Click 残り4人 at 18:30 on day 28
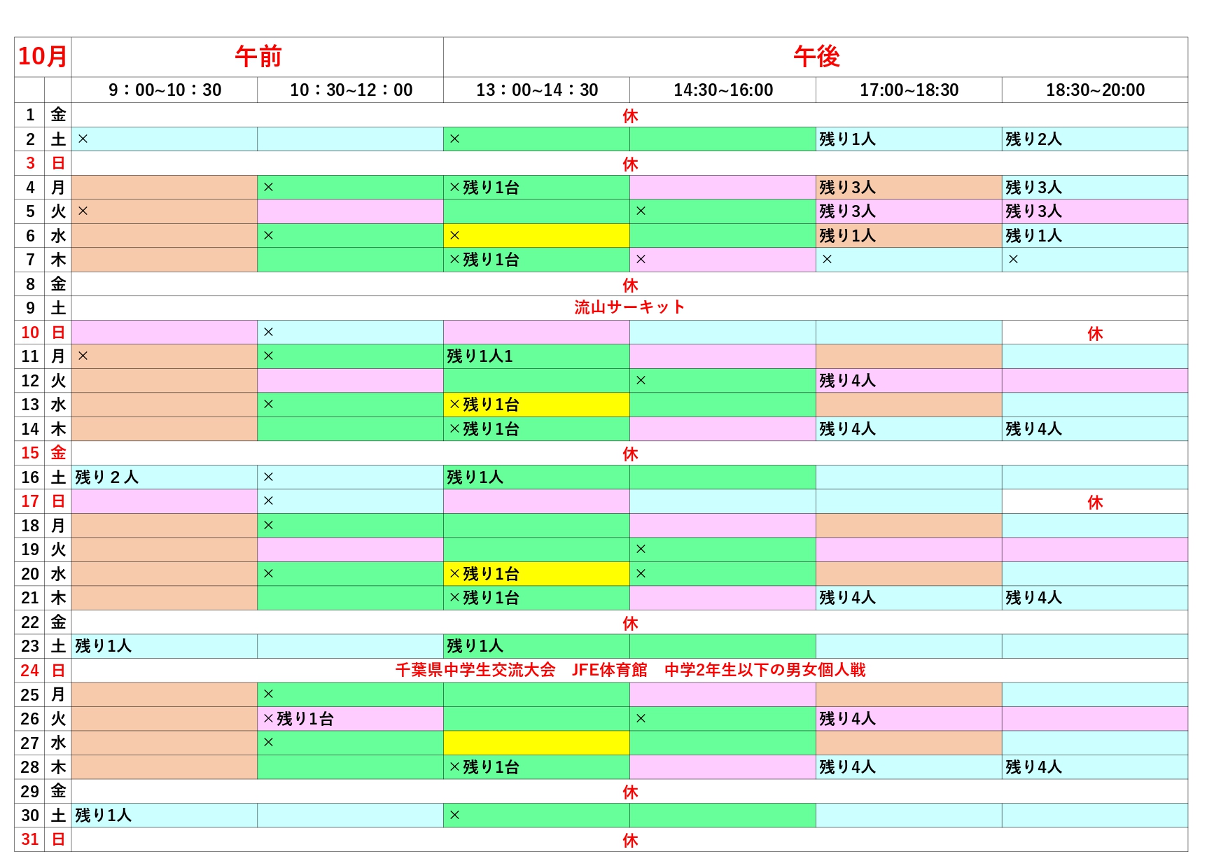This screenshot has height=868, width=1228. [x=1033, y=767]
